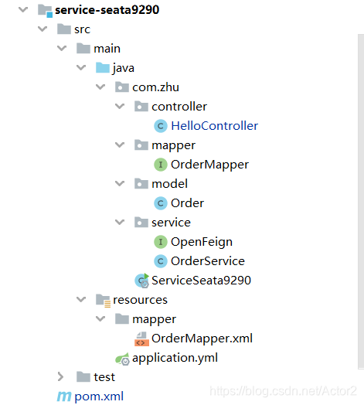
Task: Select the src folder name
Action: click(83, 29)
